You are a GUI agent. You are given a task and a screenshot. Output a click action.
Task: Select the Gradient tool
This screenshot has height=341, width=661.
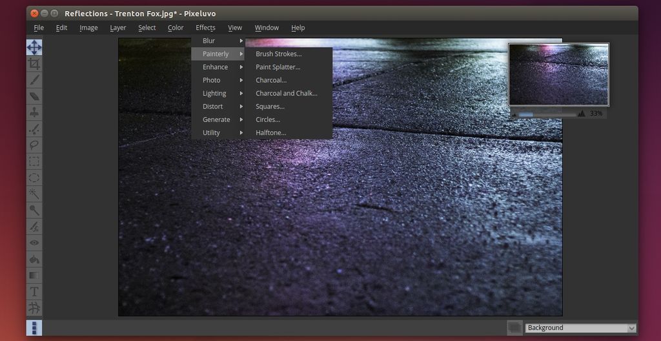34,276
